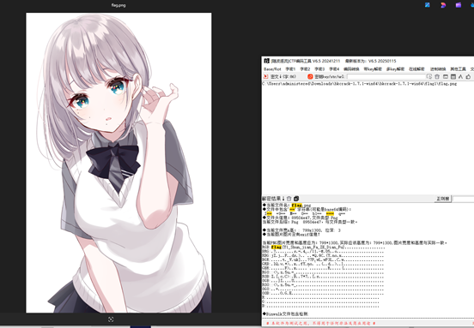Open the 在线解密 menu
The width and height of the screenshot is (474, 328).
[x=416, y=69]
